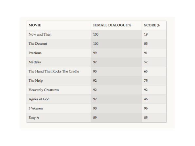
Task: Select dialogue value 89 for Easy A
Action: (95, 118)
